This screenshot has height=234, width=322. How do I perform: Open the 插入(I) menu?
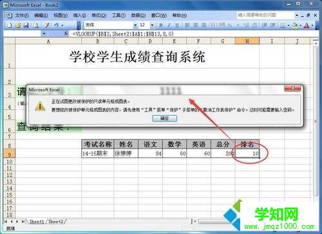[79, 15]
